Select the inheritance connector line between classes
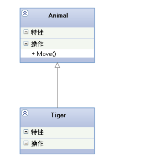This screenshot has height=162, width=144. tap(57, 88)
